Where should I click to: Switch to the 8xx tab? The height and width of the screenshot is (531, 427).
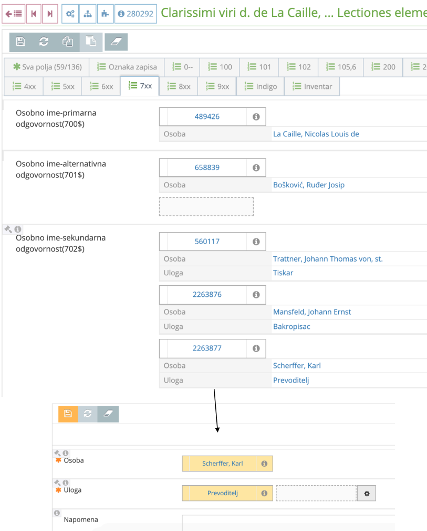click(x=179, y=86)
